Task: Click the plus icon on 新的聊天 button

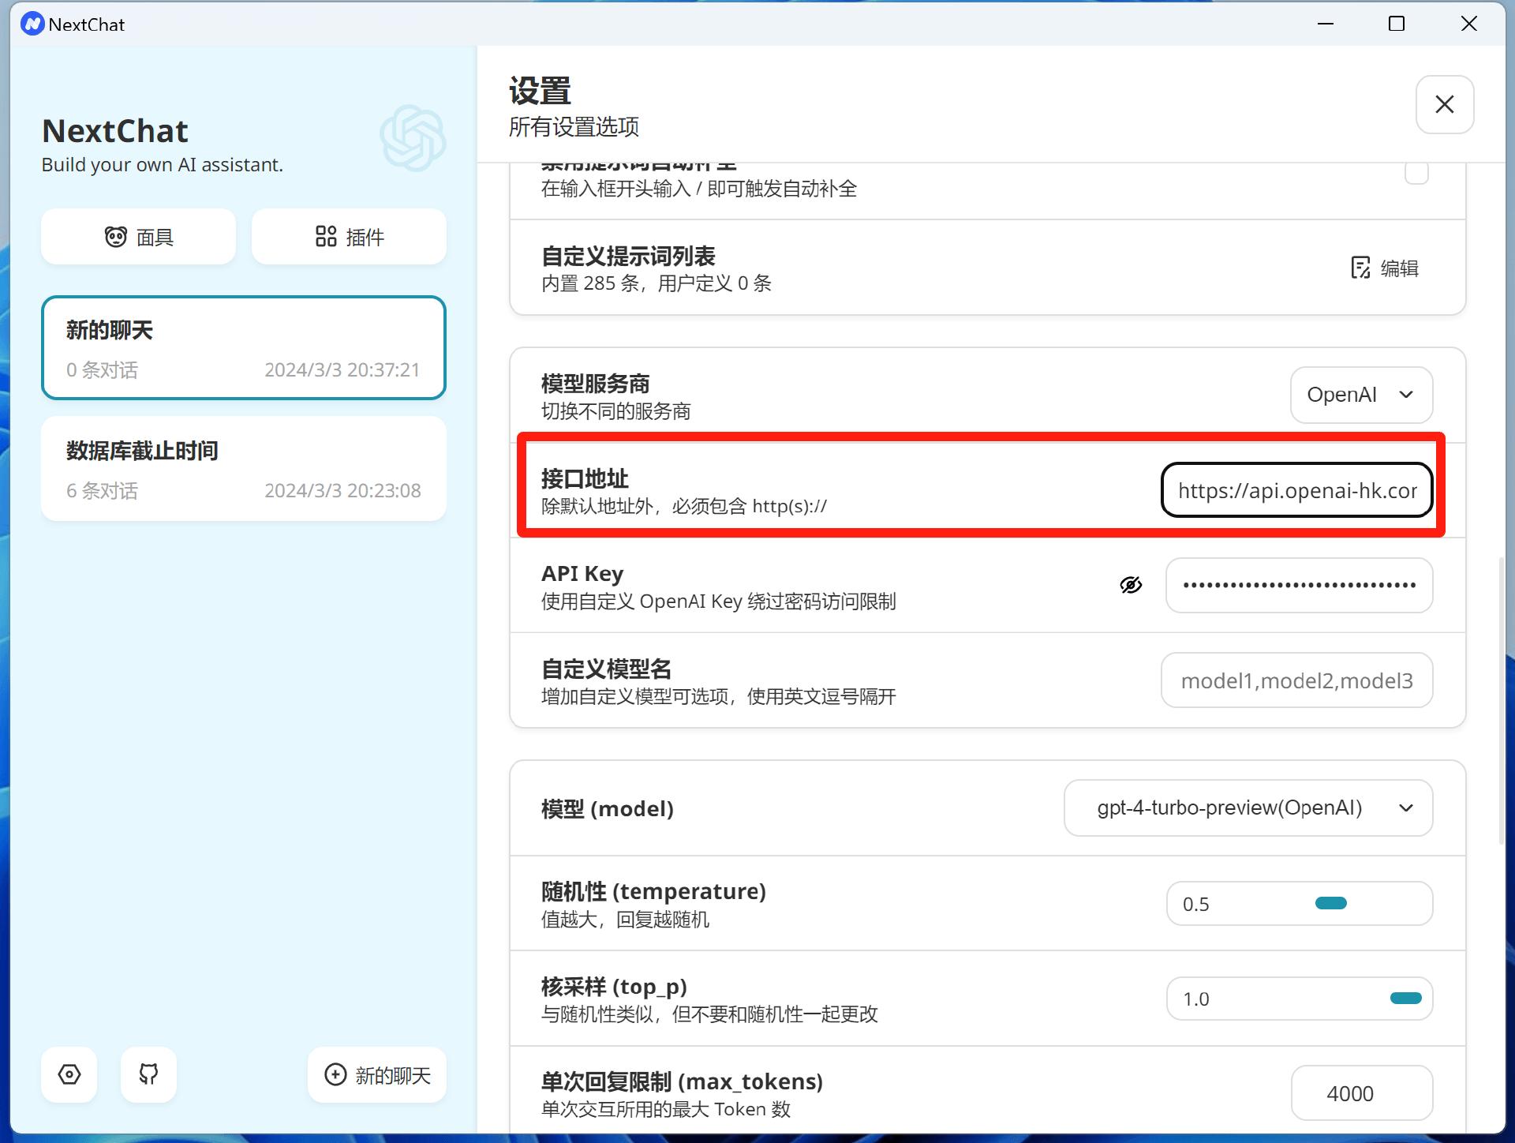Action: click(335, 1074)
